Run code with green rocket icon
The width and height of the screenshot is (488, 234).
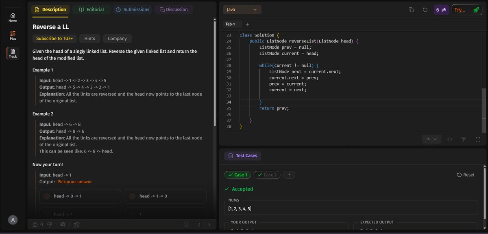tap(475, 10)
